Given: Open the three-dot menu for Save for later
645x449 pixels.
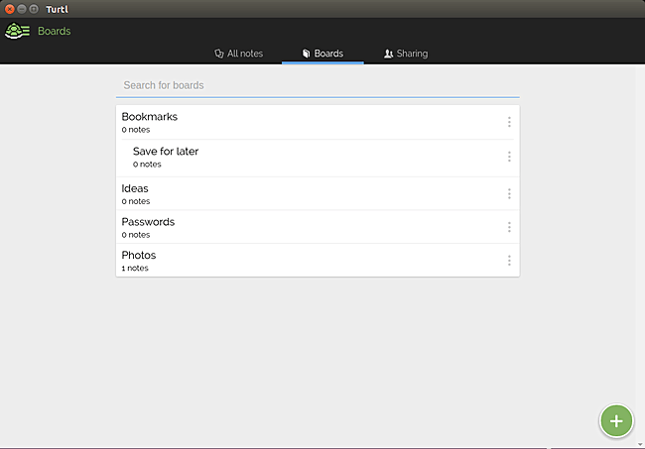Looking at the screenshot, I should pos(509,157).
